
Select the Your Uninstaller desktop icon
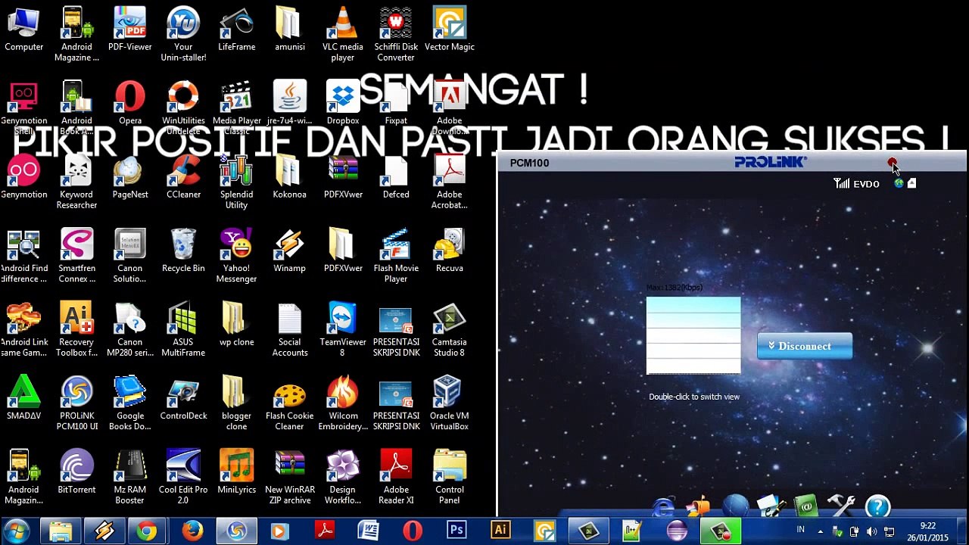(183, 35)
